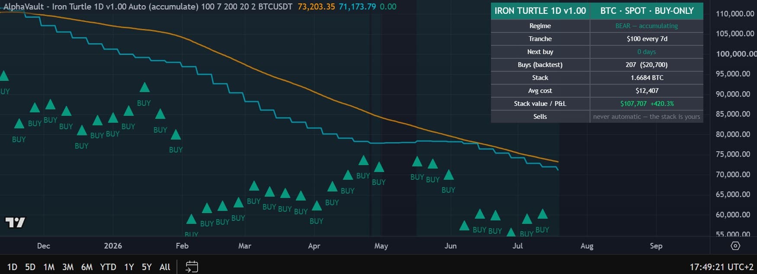Screen dimensions: 757x274
Task: Select the 5D time range
Action: tap(30, 267)
